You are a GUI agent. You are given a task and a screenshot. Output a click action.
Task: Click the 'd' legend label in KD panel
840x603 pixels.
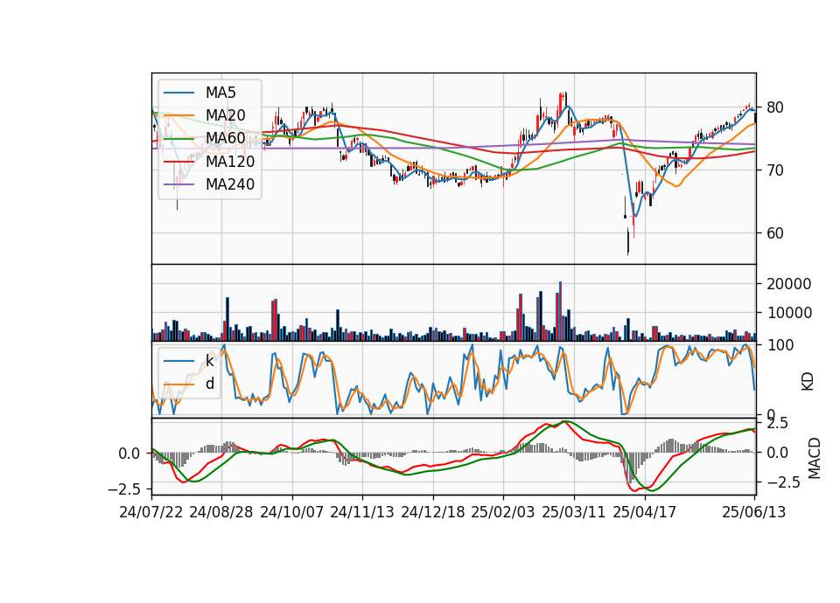coord(210,384)
